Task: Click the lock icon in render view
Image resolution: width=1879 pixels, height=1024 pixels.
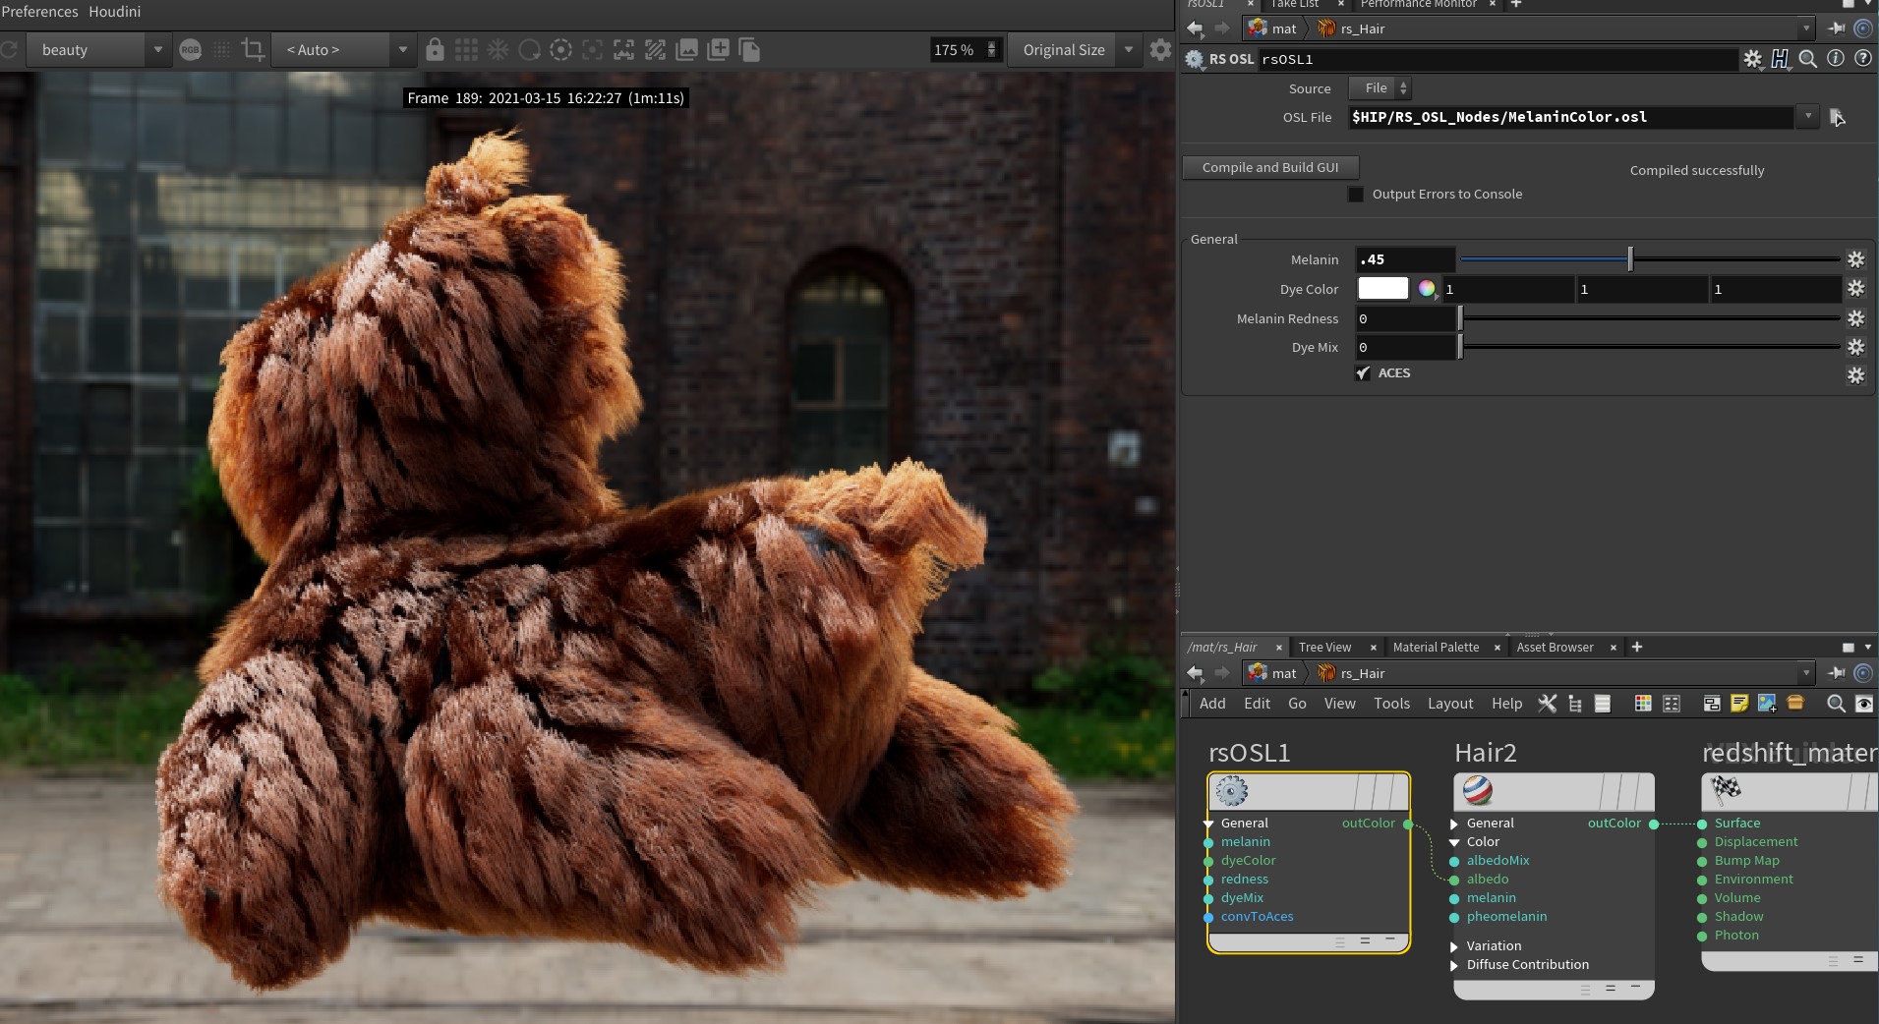Action: tap(435, 50)
